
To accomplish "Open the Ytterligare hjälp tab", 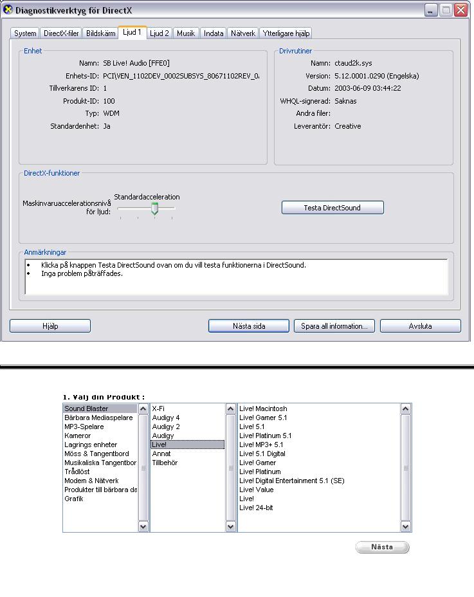I will (x=286, y=33).
